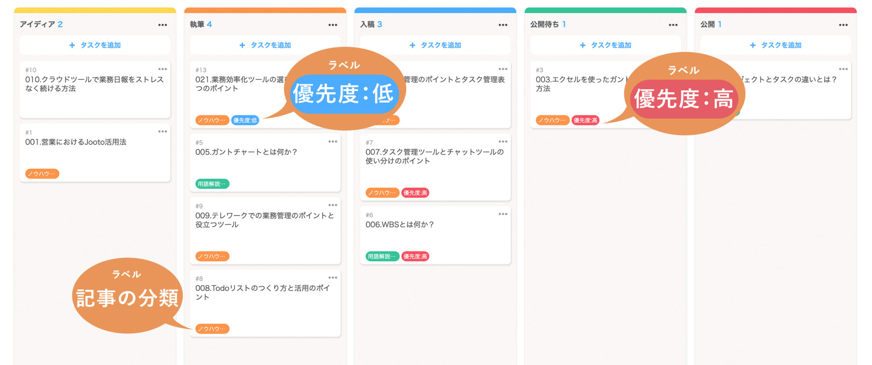
Task: Select the 優先度:高 label on card #6
Action: point(415,256)
